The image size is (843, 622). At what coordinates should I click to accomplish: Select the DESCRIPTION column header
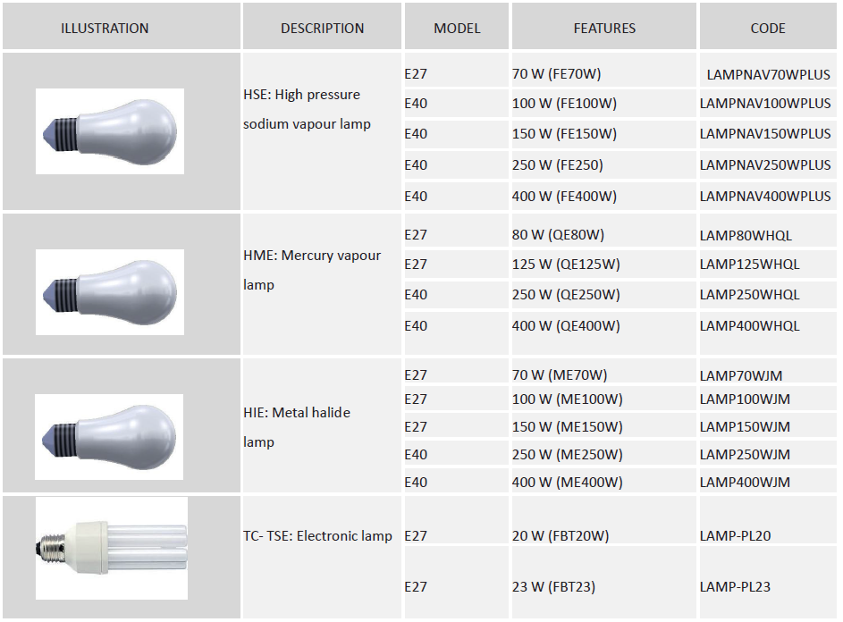[x=322, y=29]
